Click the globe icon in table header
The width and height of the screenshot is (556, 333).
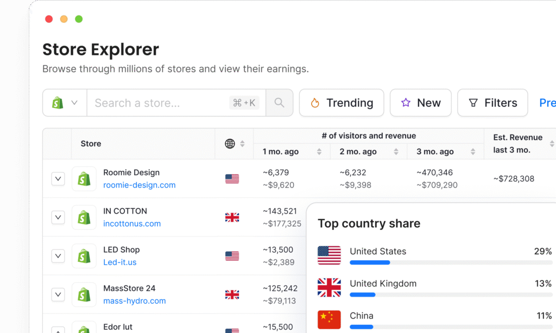point(230,144)
